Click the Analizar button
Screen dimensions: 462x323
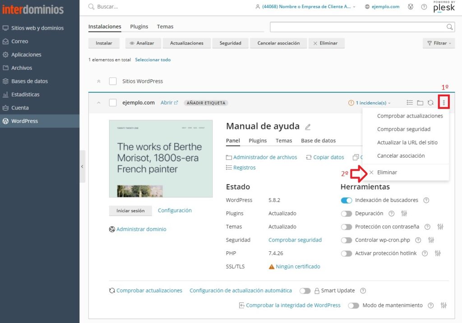(143, 43)
